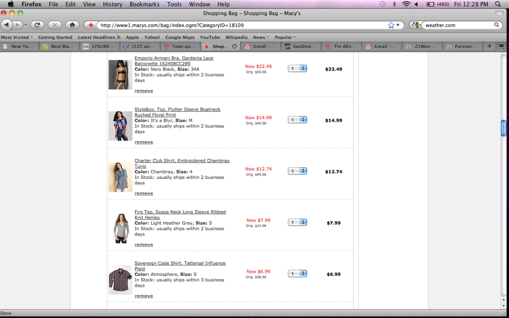Image resolution: width=509 pixels, height=318 pixels.
Task: Close the Shopping Bag tab
Action: 235,46
